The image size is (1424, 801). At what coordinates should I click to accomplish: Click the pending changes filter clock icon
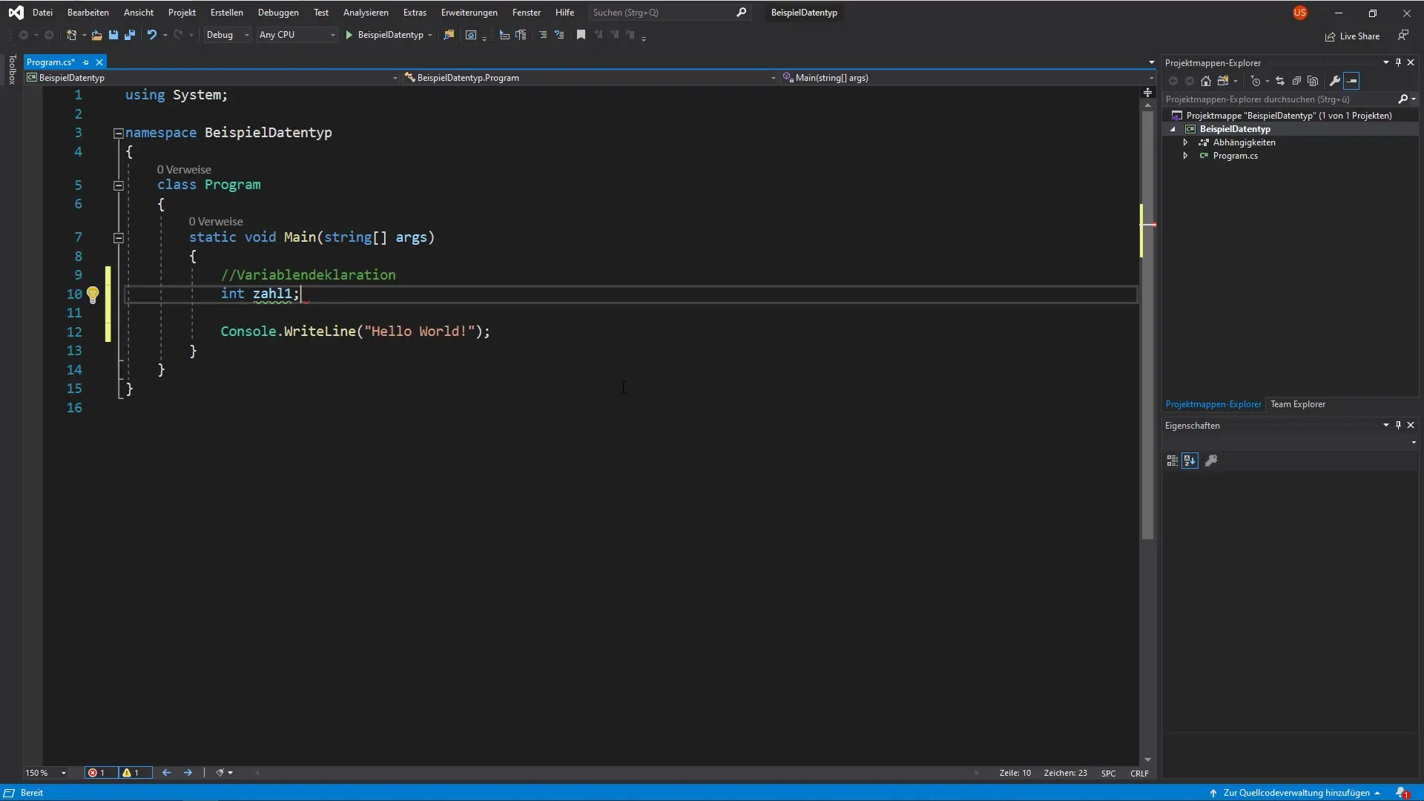(x=1256, y=81)
